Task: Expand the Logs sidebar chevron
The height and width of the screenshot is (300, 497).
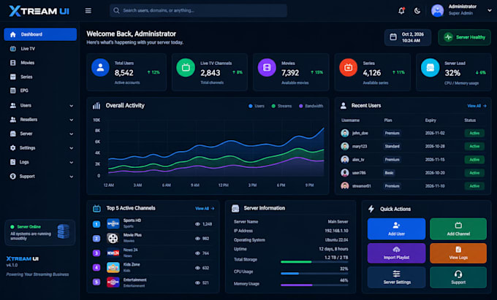Action: 72,162
